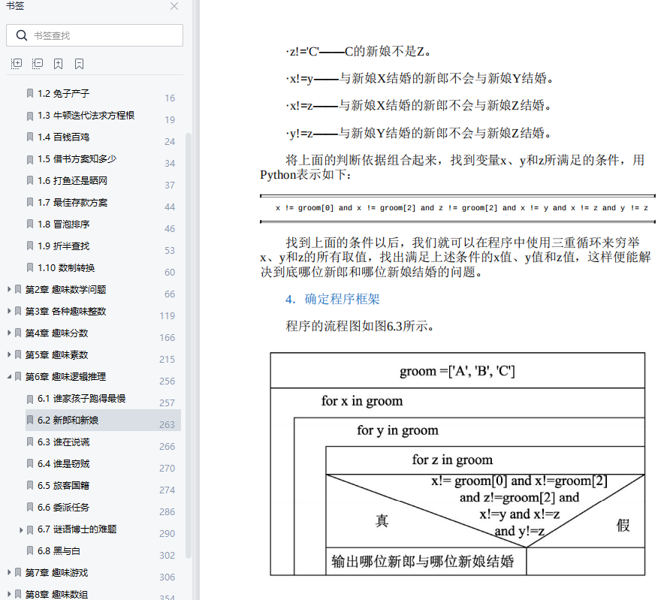Click heading 4. 确定程序框架
Image resolution: width=670 pixels, height=600 pixels.
pyautogui.click(x=333, y=299)
